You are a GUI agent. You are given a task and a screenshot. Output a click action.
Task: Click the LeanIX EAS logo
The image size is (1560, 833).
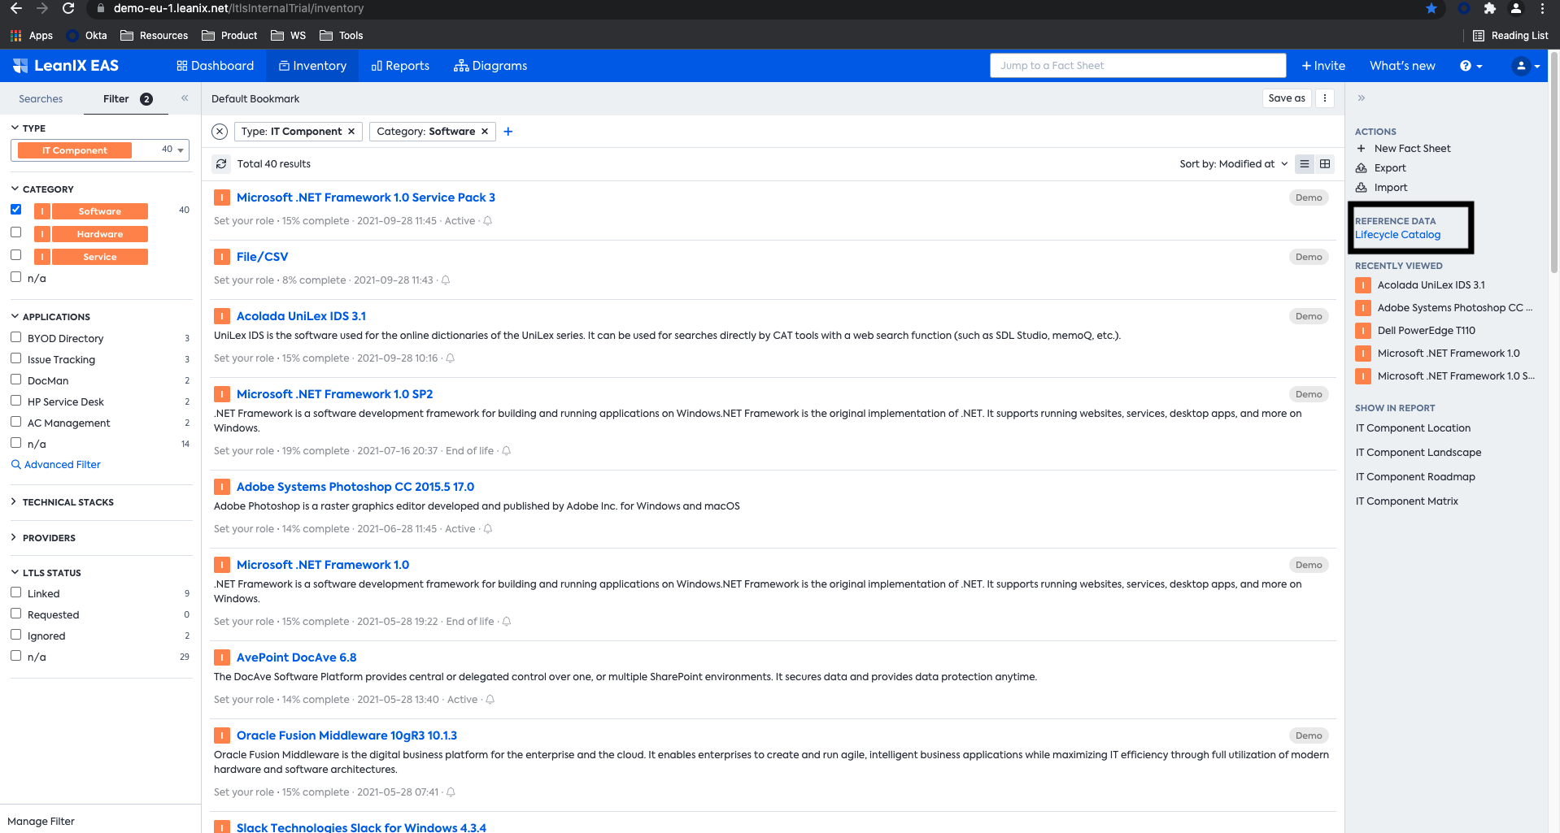pos(66,66)
